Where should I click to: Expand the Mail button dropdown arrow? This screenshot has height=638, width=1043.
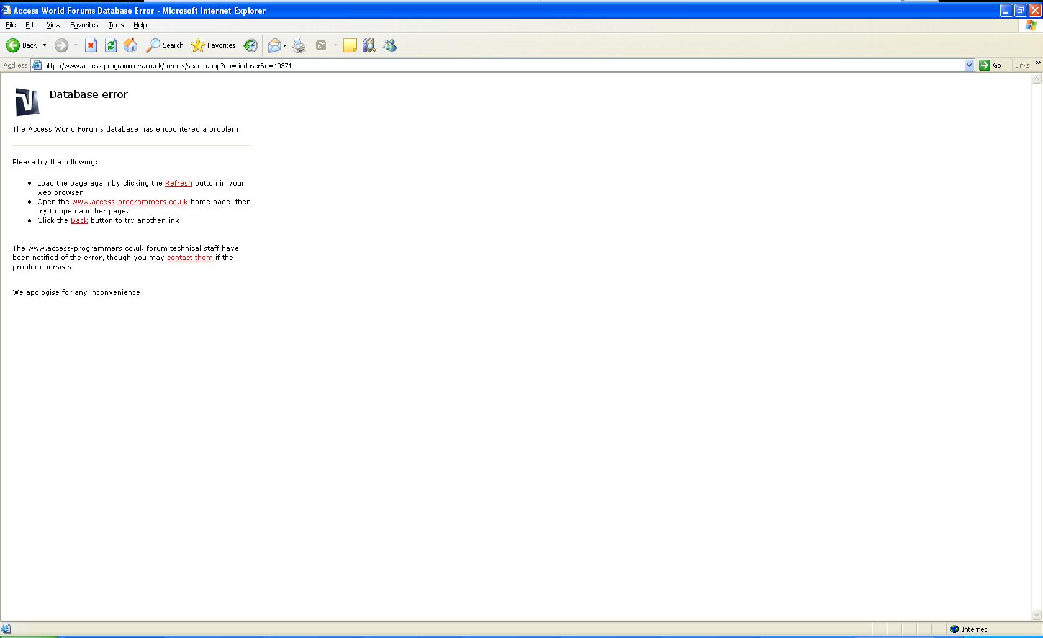(284, 45)
